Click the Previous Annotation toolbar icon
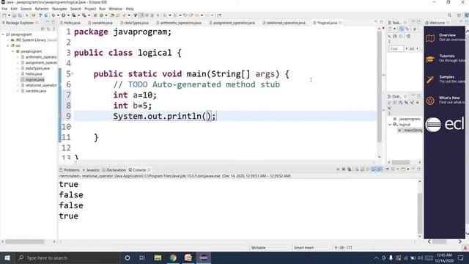Viewport: 469px width, 264px height. tap(175, 15)
